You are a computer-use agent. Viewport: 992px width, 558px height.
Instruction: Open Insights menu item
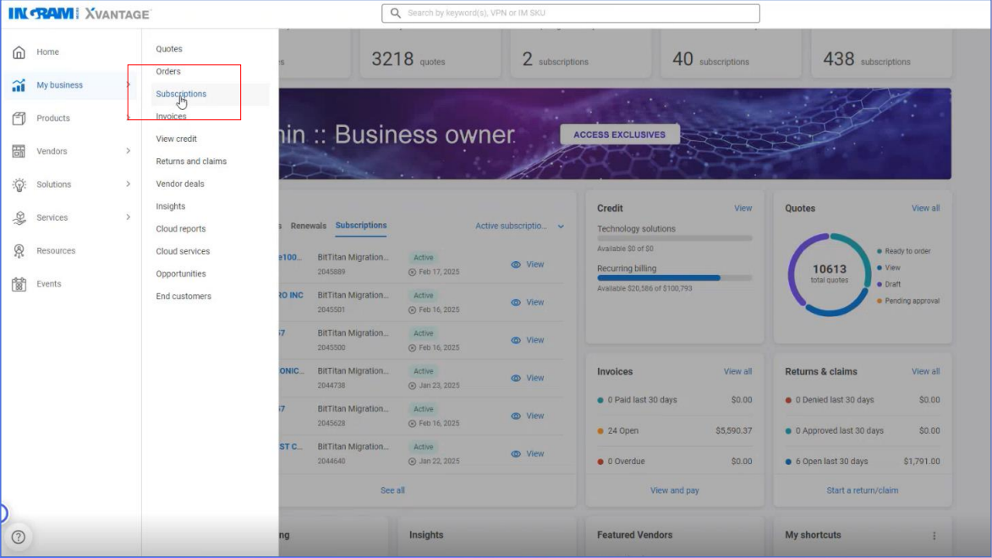point(171,206)
